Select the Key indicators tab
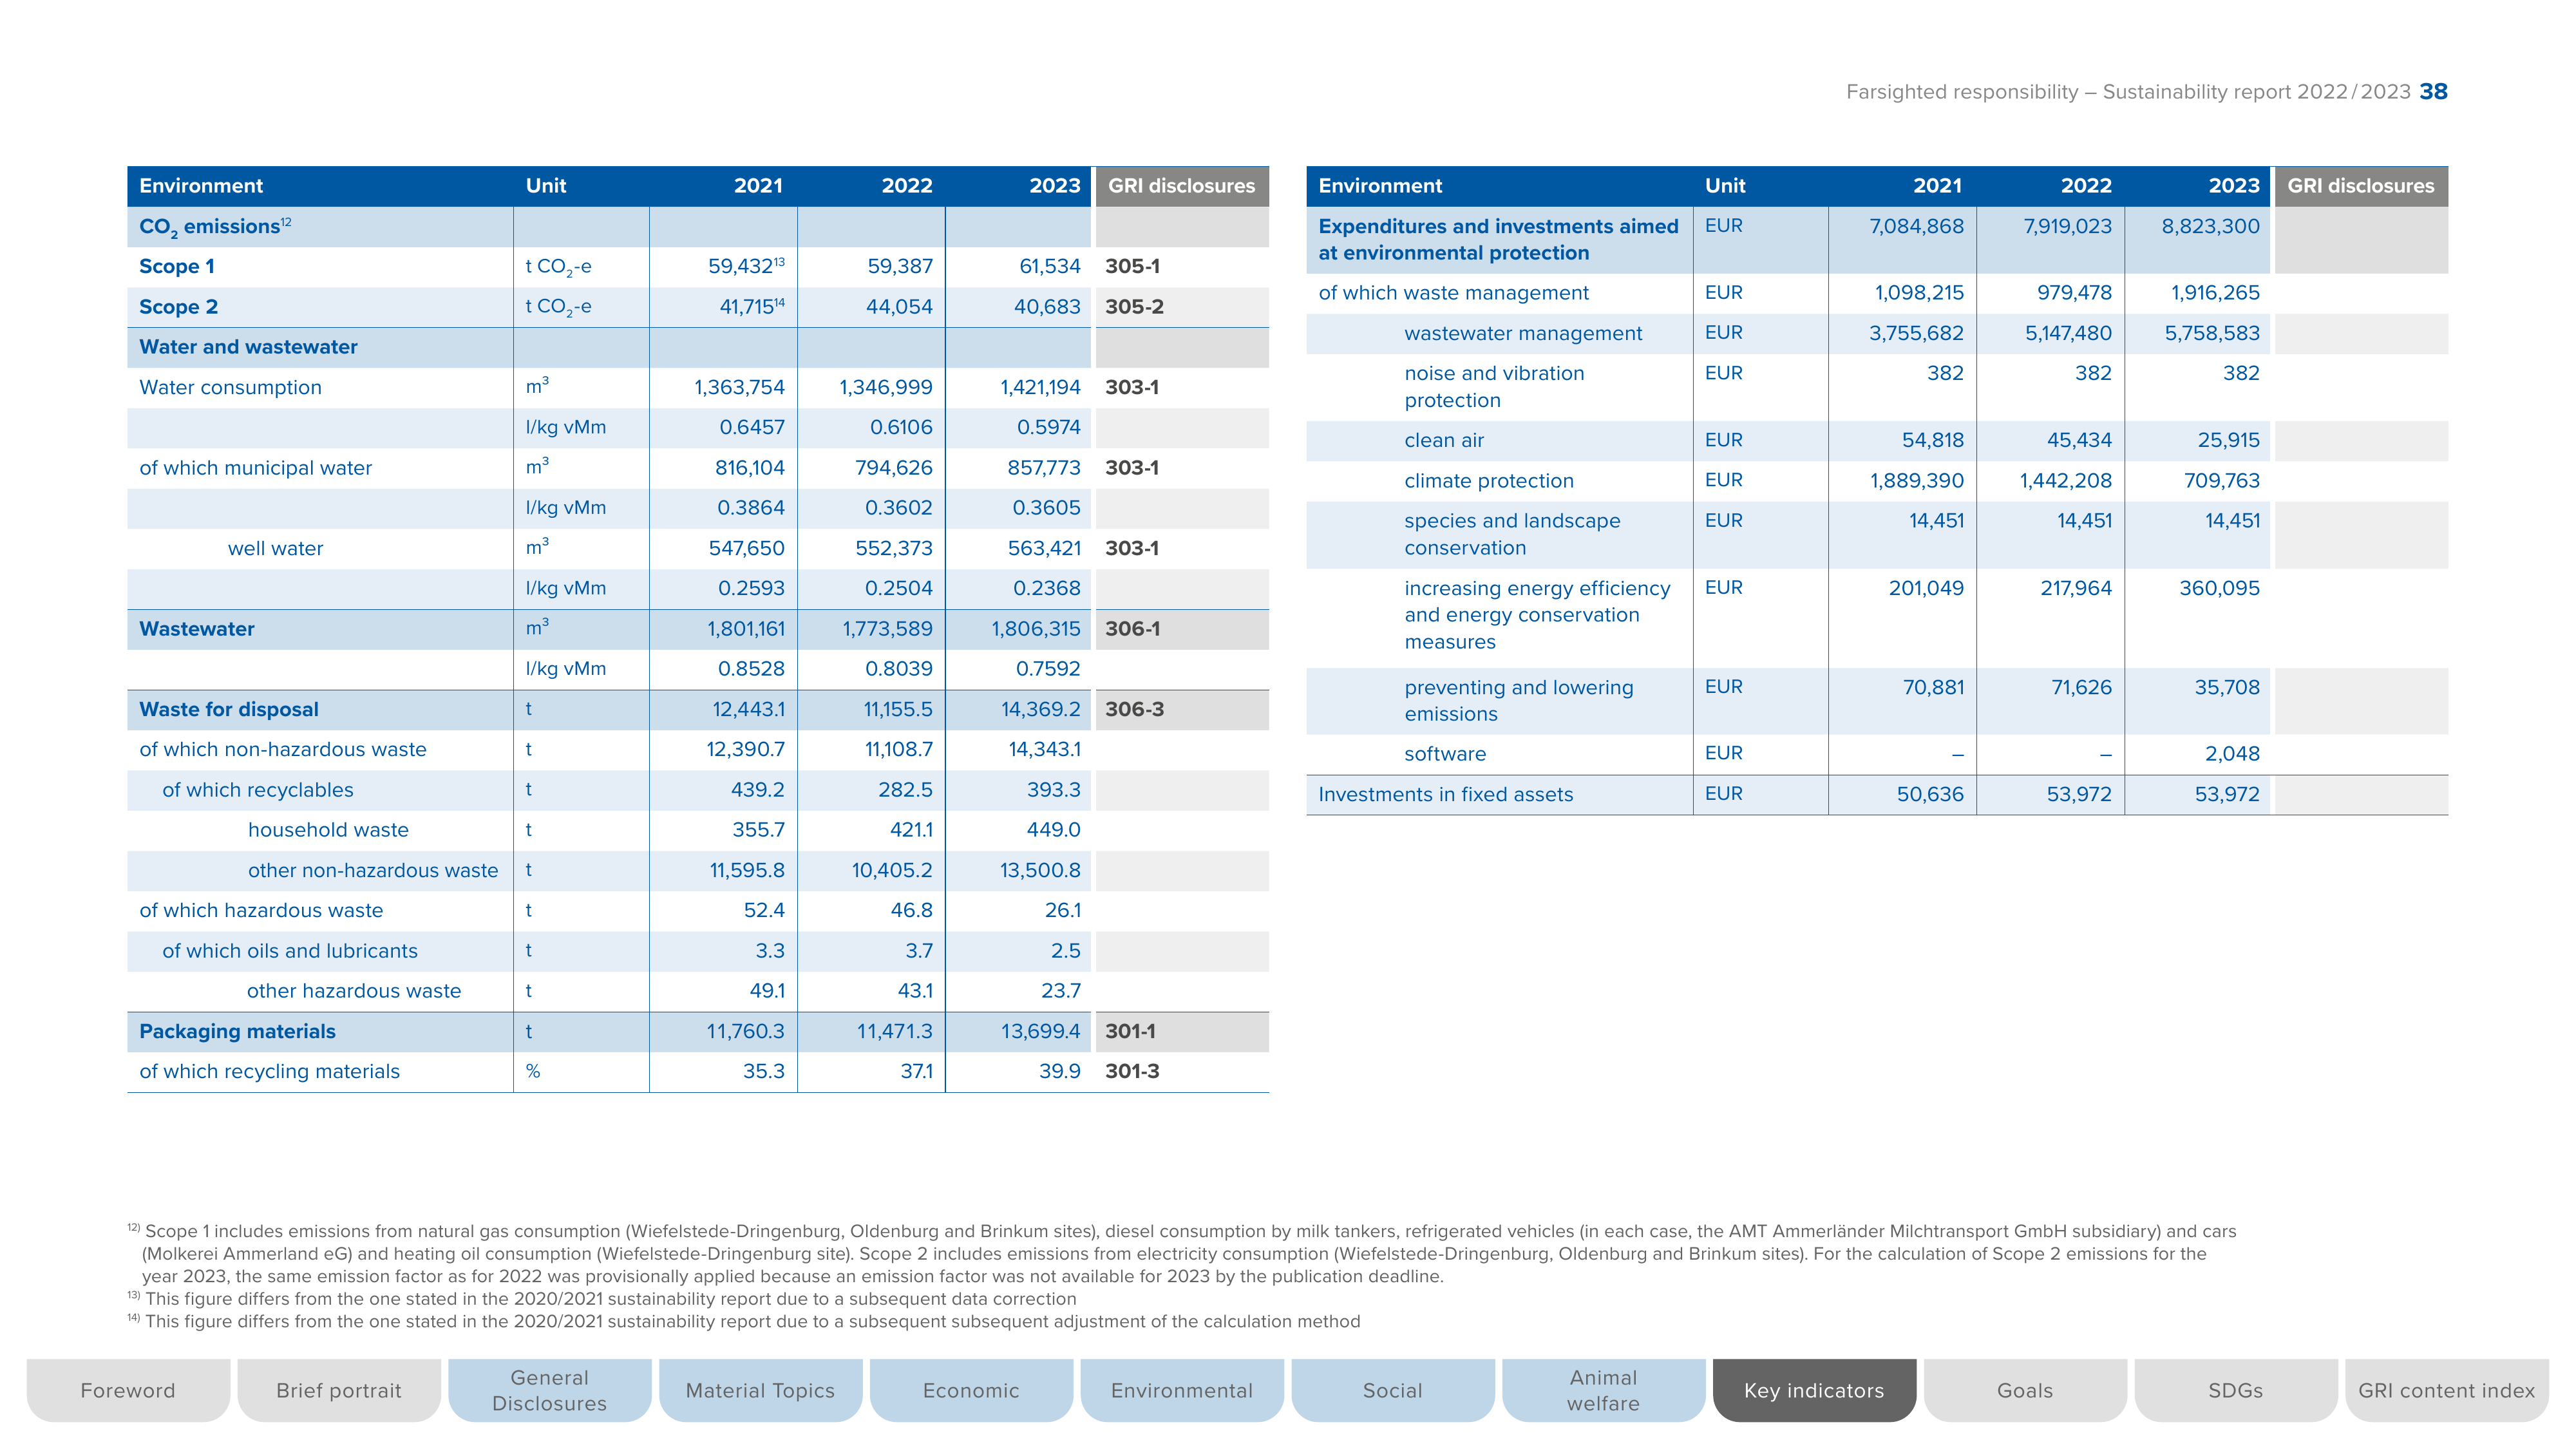The height and width of the screenshot is (1449, 2576). (1814, 1390)
